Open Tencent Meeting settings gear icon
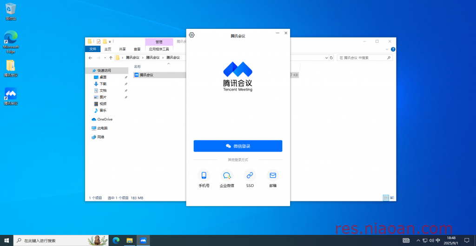 pyautogui.click(x=192, y=35)
